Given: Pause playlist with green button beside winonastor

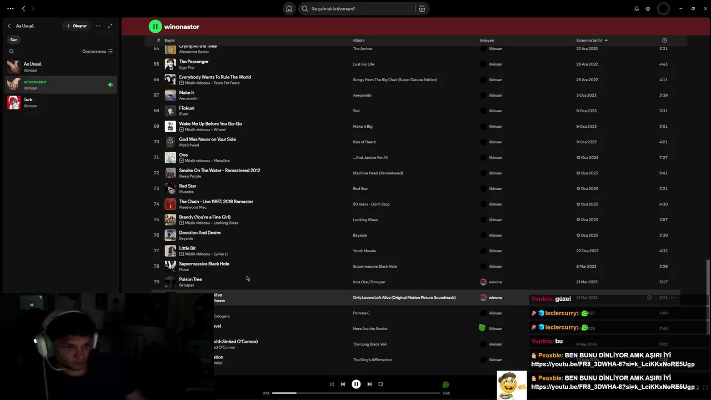Looking at the screenshot, I should (x=155, y=26).
